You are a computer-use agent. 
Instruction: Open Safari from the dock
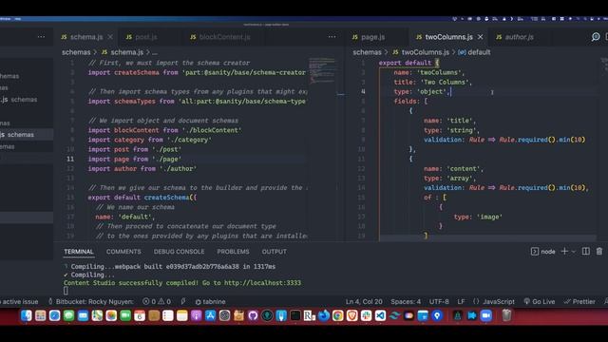(x=55, y=315)
